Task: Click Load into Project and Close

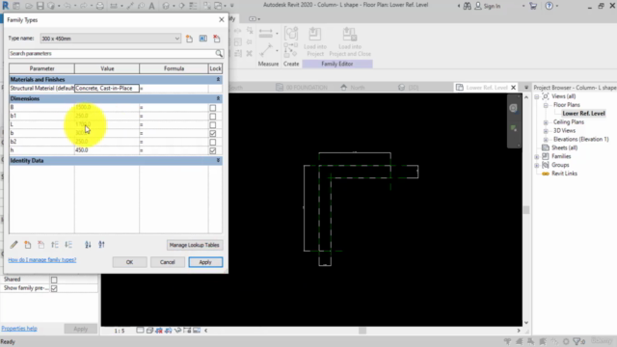Action: pyautogui.click(x=349, y=41)
